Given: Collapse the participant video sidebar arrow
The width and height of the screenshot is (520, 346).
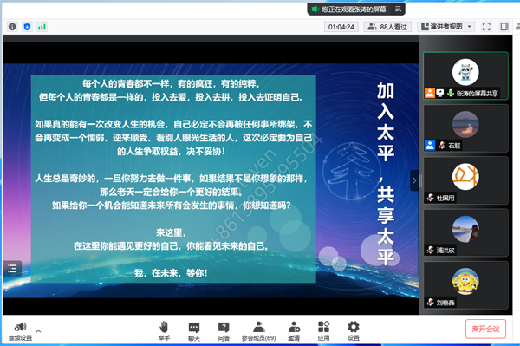Looking at the screenshot, I should [x=414, y=180].
